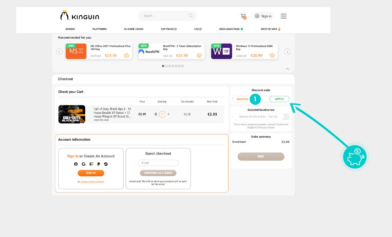The width and height of the screenshot is (392, 237).
Task: Sign in with Twitch icon
Action: pyautogui.click(x=91, y=164)
